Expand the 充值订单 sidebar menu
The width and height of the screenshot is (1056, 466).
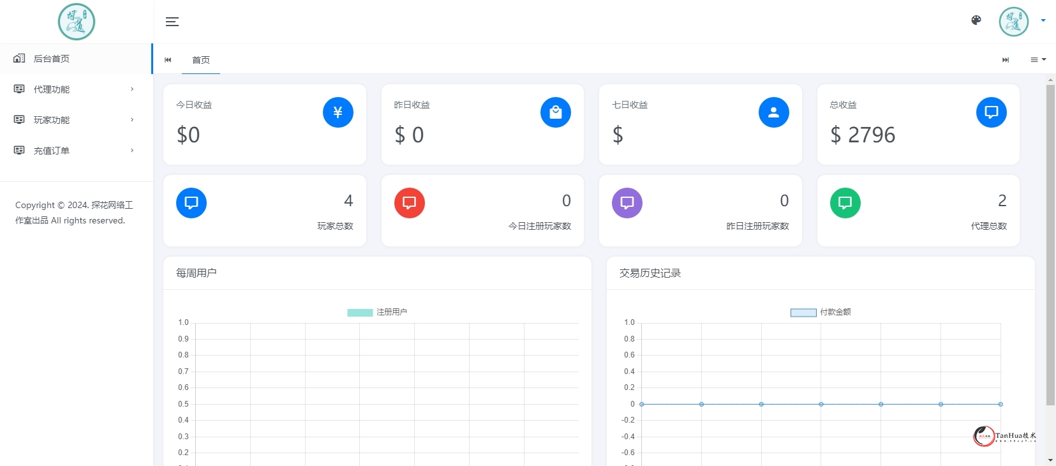75,151
